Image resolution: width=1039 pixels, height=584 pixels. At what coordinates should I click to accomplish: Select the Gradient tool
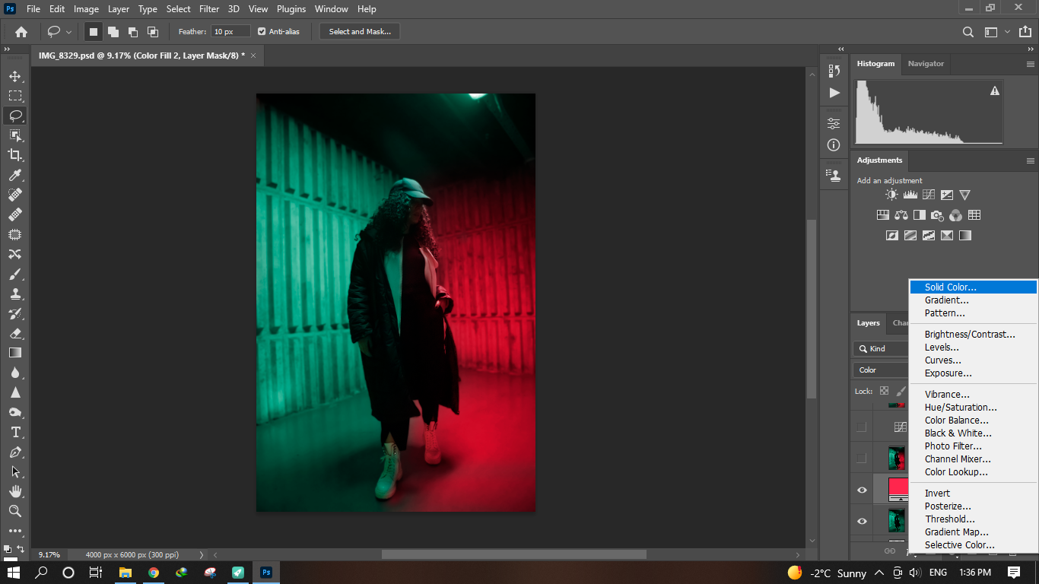[x=15, y=353]
